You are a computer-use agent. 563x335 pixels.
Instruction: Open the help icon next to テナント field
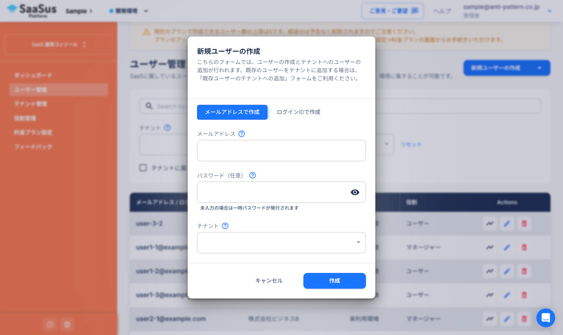point(225,226)
